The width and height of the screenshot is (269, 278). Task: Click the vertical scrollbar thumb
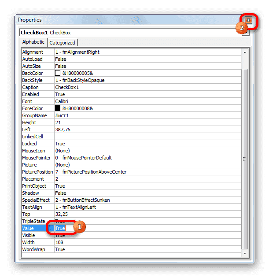(244, 159)
